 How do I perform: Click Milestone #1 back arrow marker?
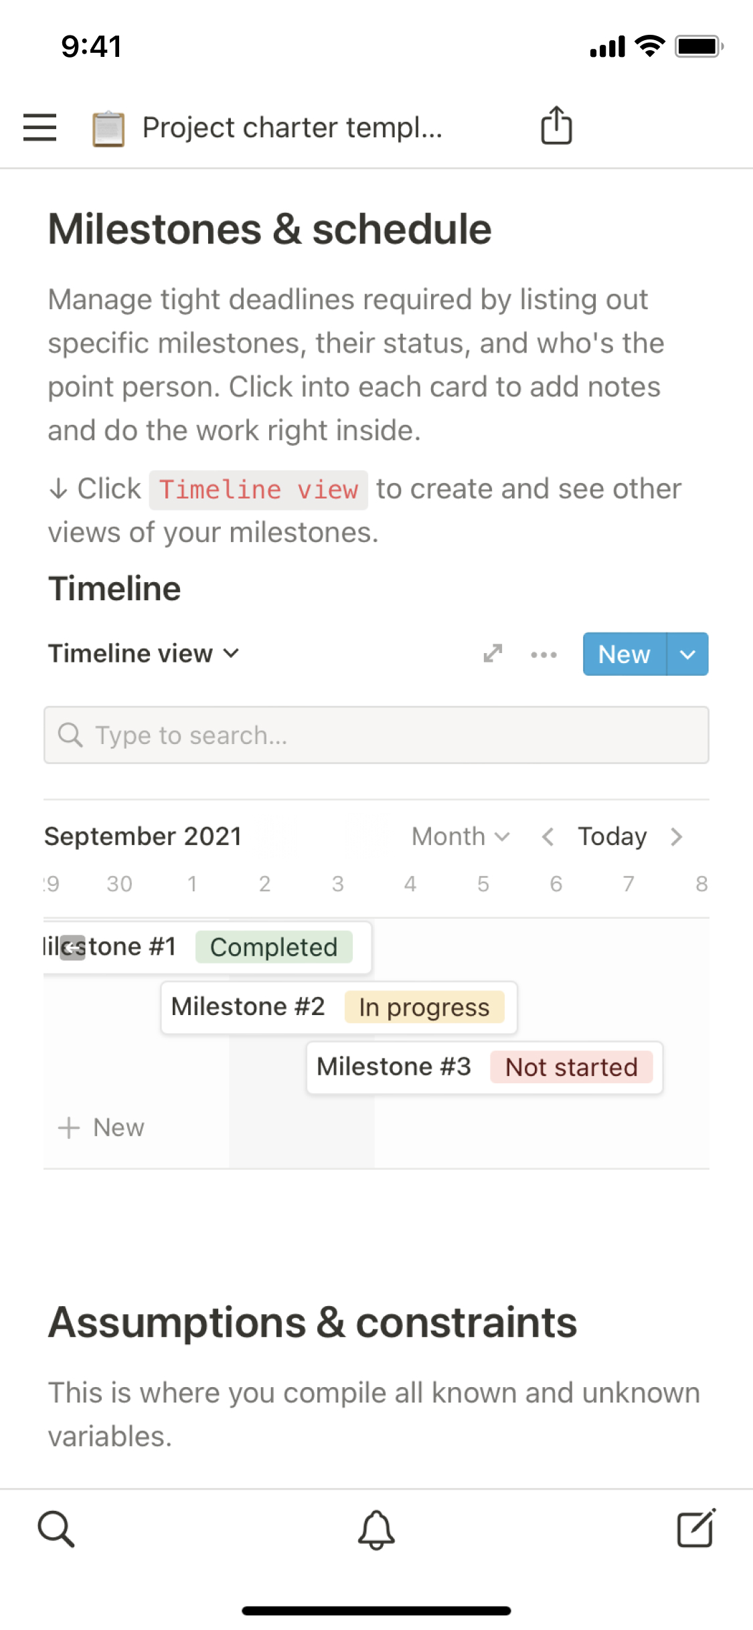72,947
